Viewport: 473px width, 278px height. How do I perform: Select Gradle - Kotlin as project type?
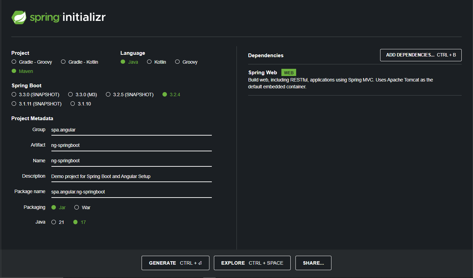point(63,62)
